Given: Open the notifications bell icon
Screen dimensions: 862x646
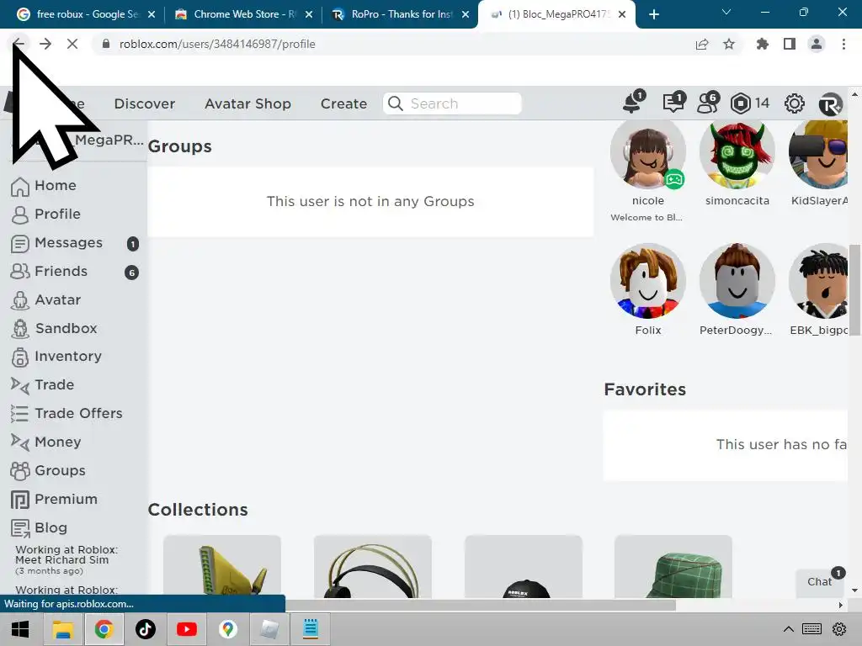Looking at the screenshot, I should 633,102.
